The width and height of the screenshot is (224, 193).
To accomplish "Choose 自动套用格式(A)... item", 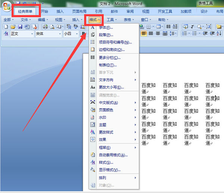I will point(114,155).
